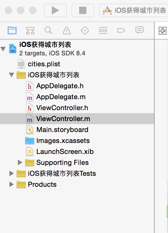Open the related items grid icon
This screenshot has width=168, height=233.
pos(163,31)
